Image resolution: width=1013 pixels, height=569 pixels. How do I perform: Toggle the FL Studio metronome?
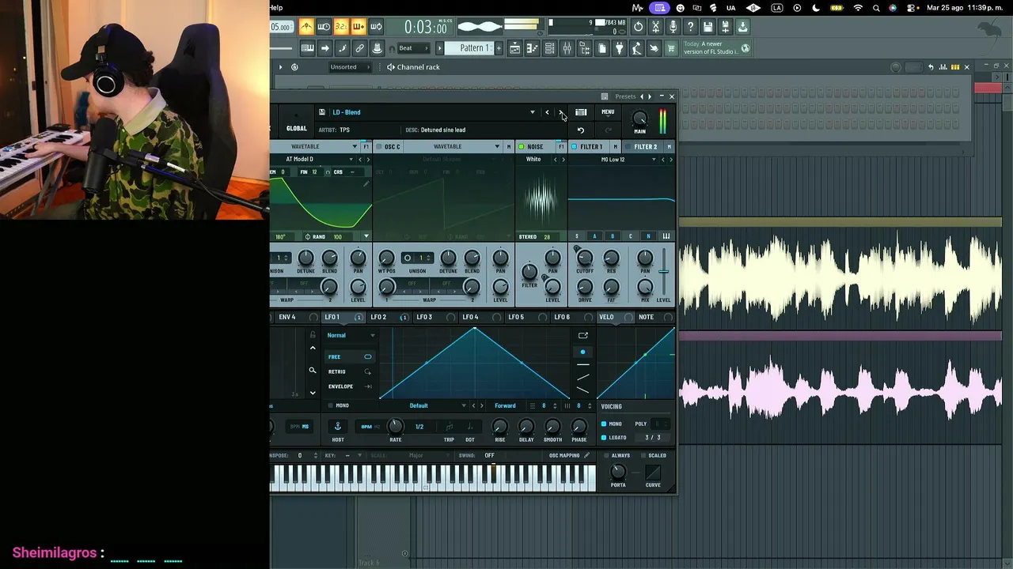click(x=306, y=27)
